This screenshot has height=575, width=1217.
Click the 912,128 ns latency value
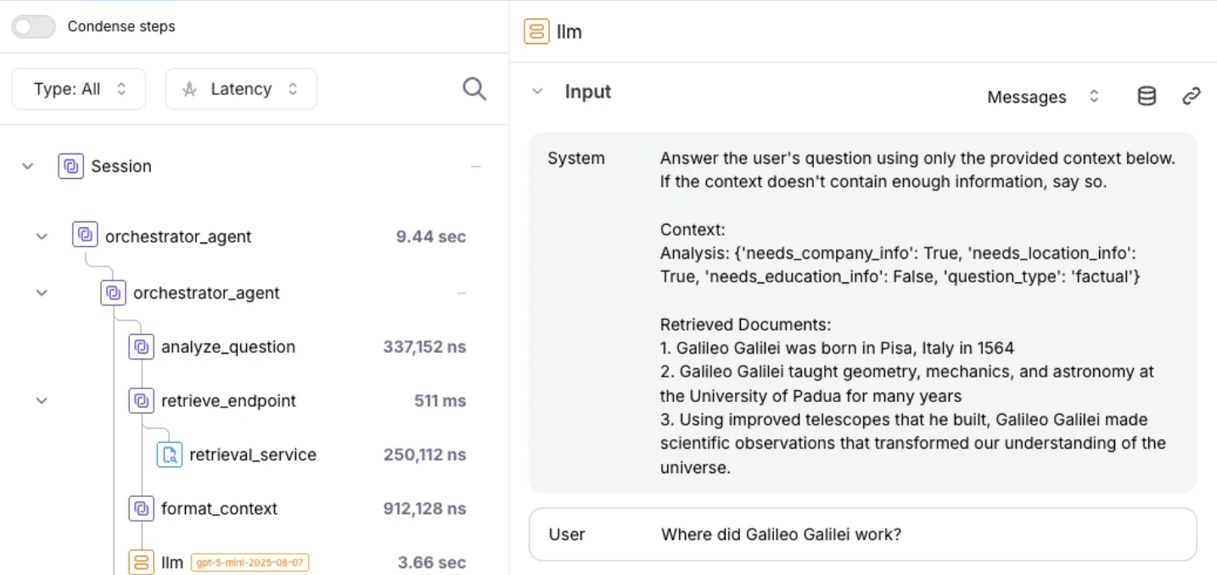click(424, 509)
